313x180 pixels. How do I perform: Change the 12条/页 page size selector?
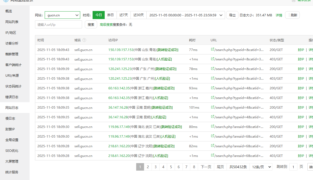261,167
